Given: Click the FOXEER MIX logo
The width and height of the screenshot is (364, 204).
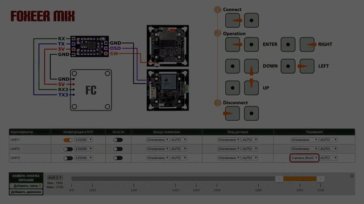Looking at the screenshot, I should click(43, 16).
